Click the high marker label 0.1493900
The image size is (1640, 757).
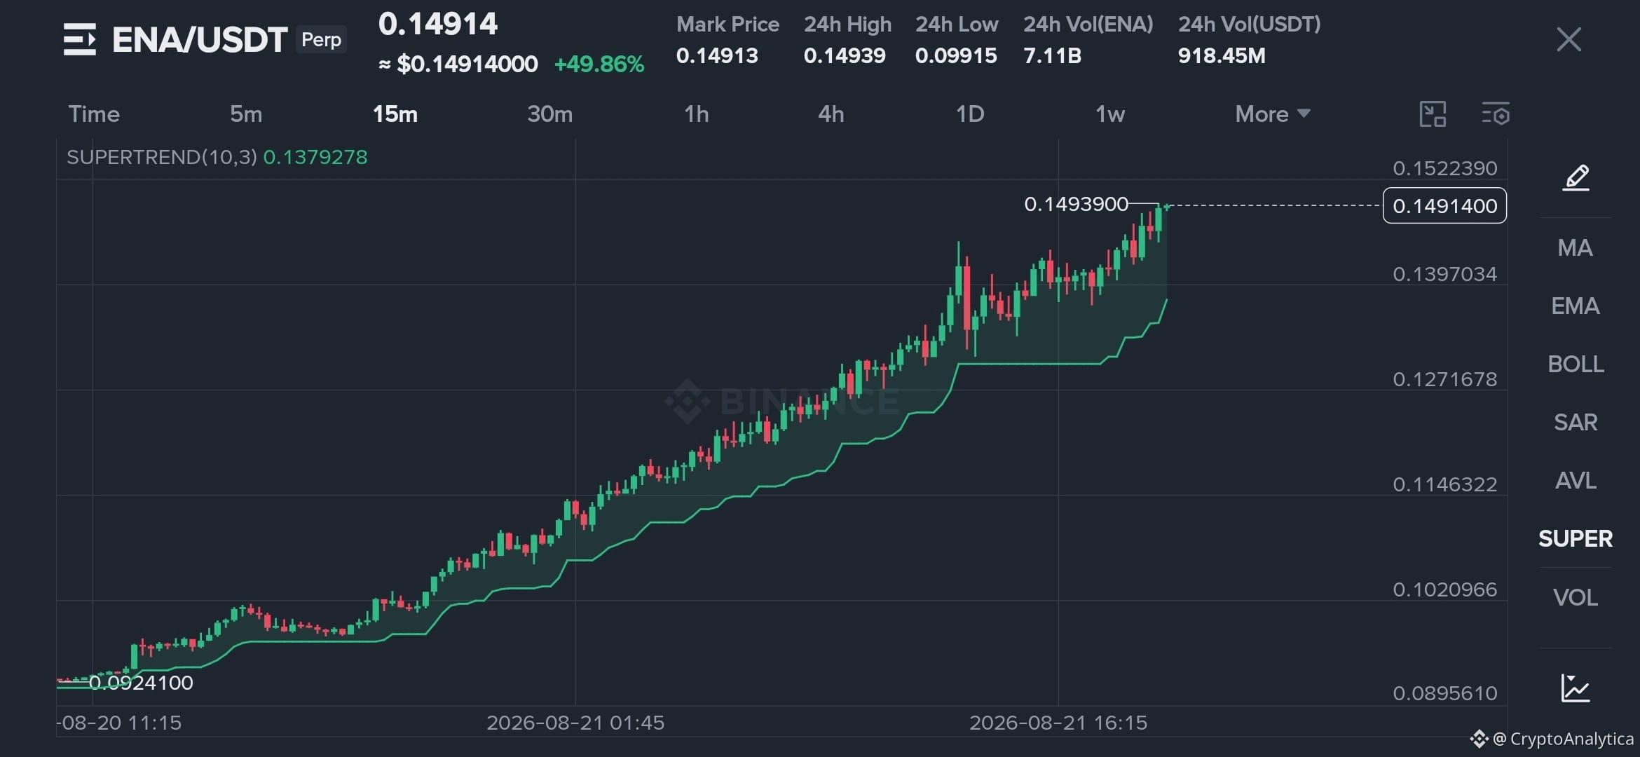coord(1076,204)
